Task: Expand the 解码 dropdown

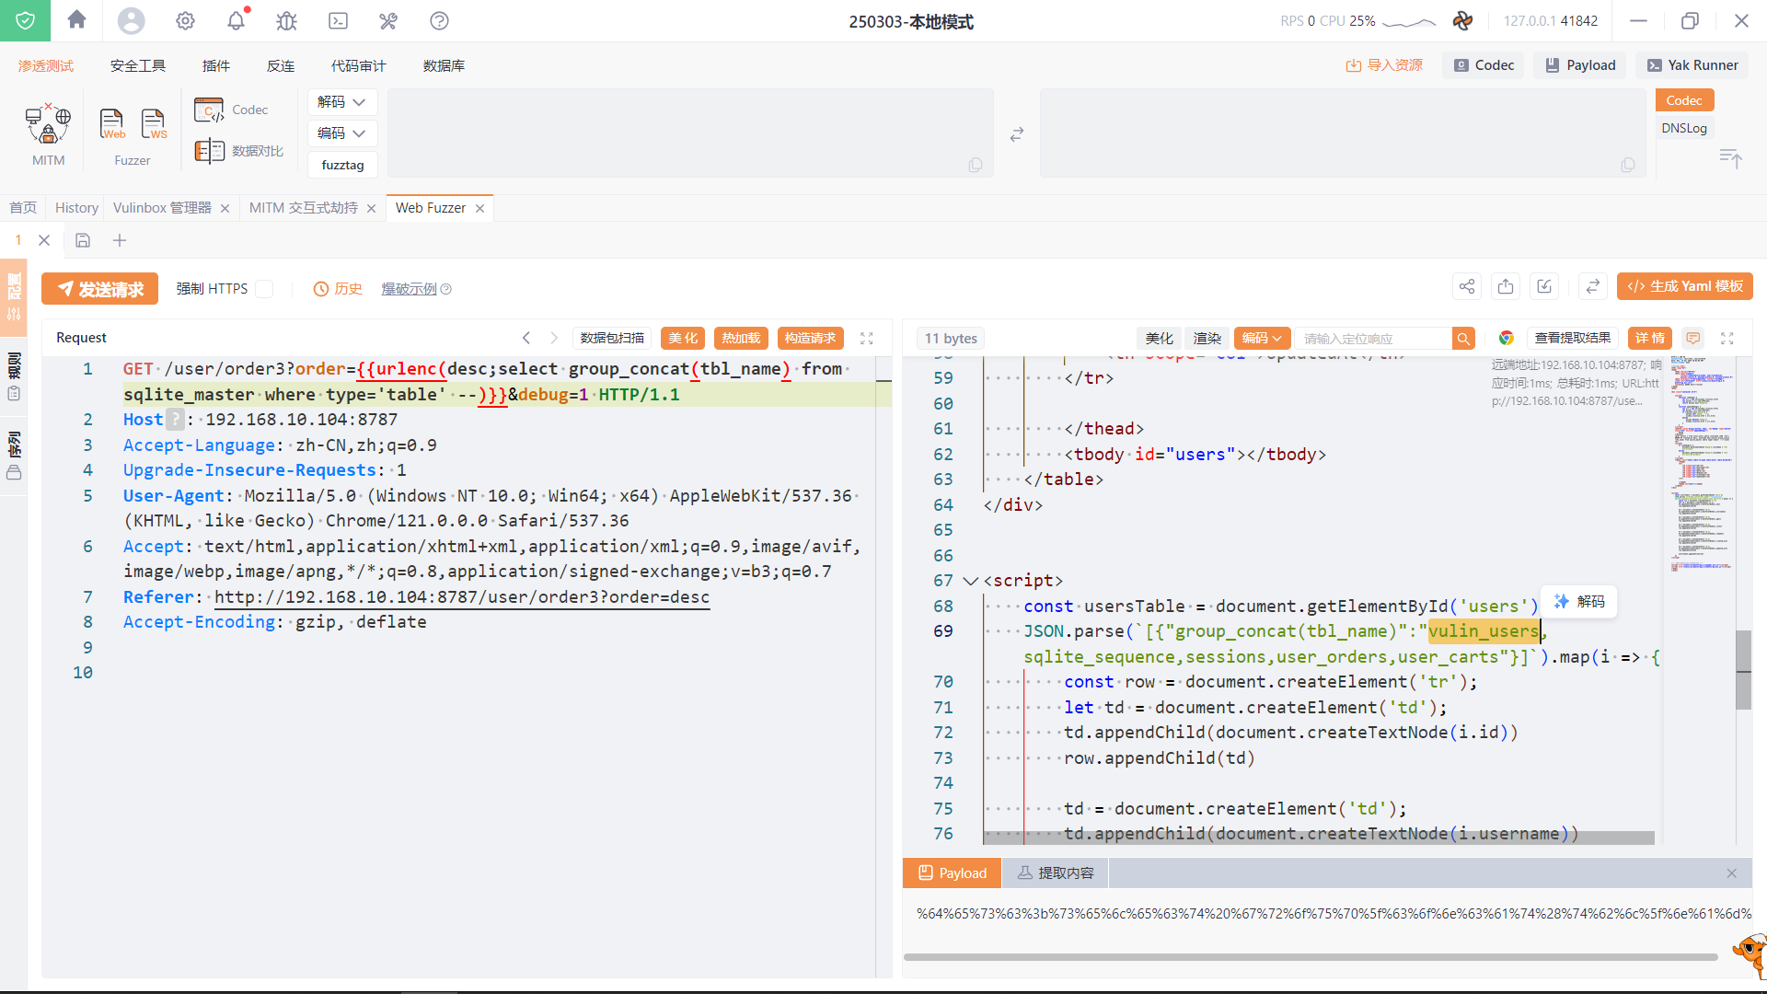Action: click(x=341, y=102)
